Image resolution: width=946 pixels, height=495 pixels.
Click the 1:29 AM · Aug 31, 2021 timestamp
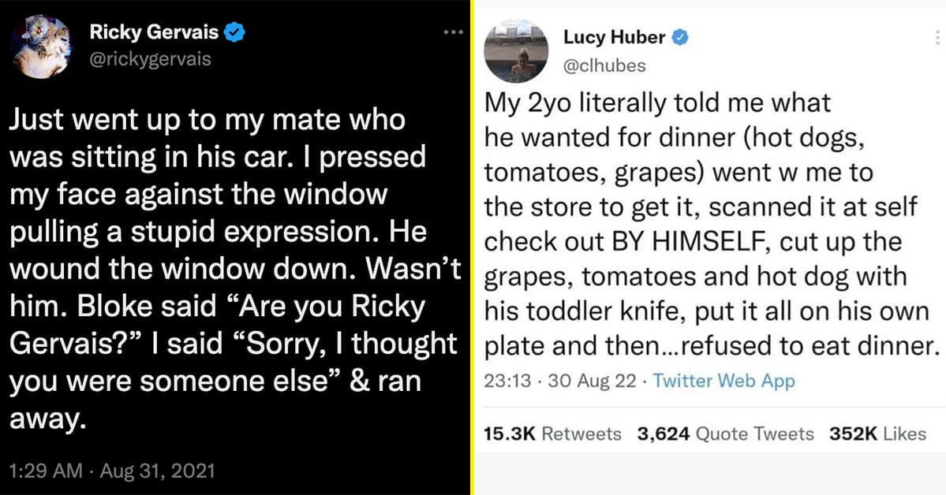[112, 471]
